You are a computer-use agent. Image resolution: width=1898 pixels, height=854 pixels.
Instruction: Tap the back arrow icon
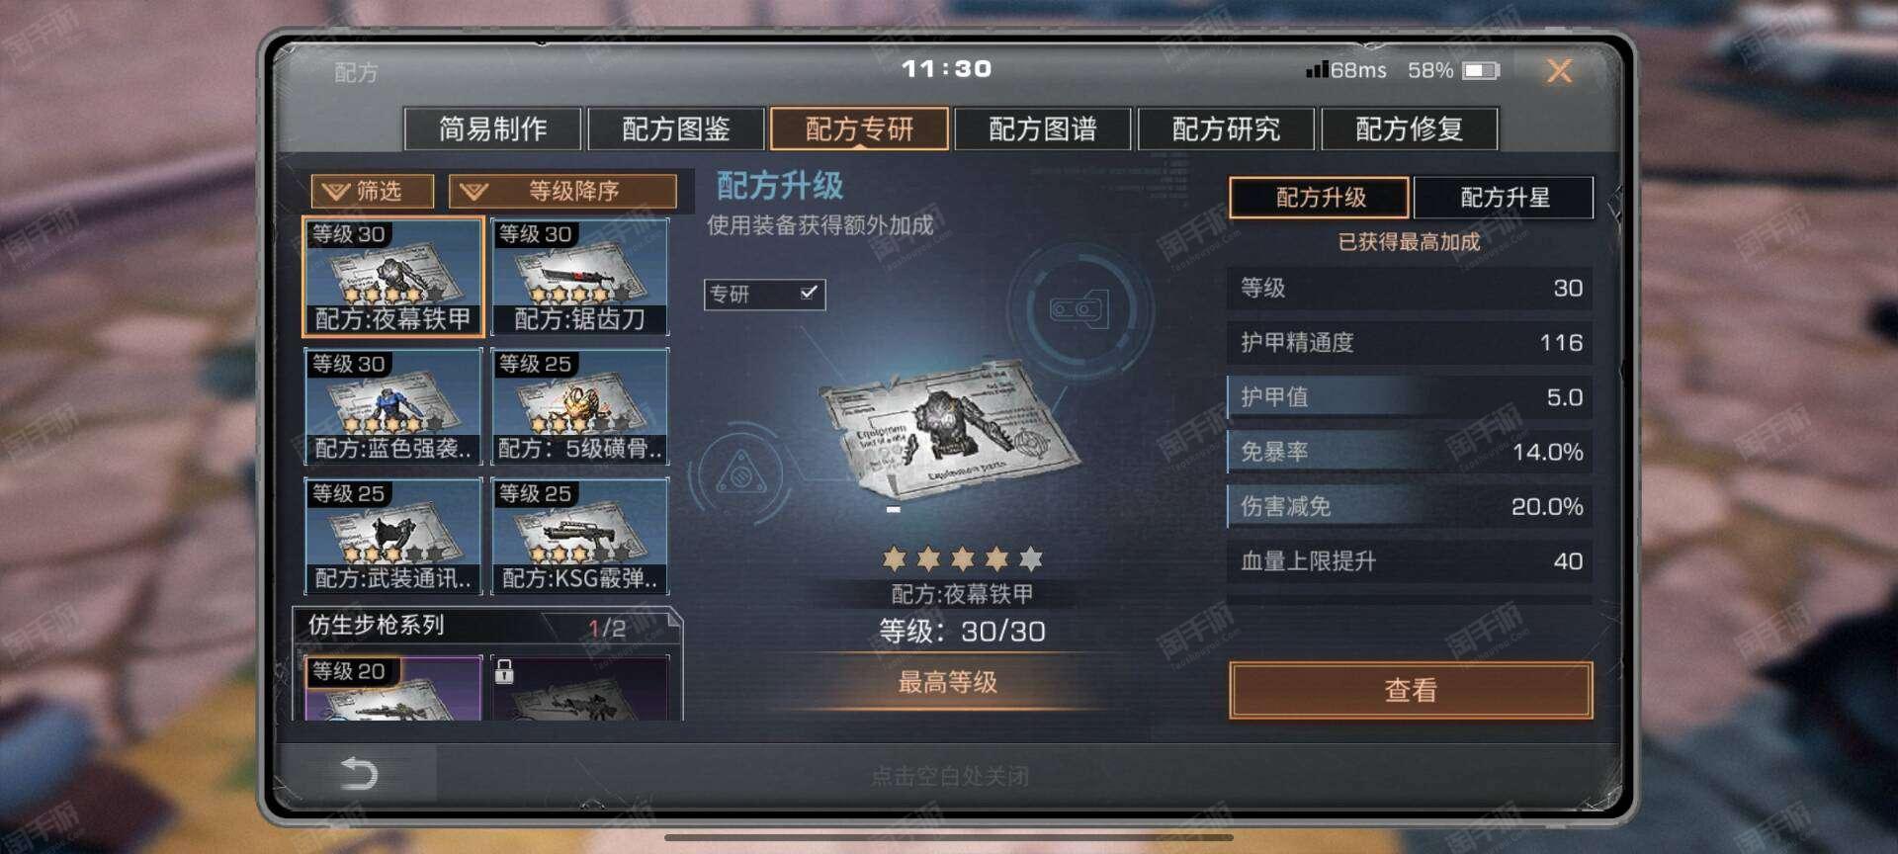click(358, 773)
